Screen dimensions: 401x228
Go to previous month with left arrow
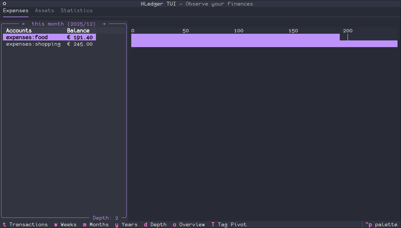[24, 24]
